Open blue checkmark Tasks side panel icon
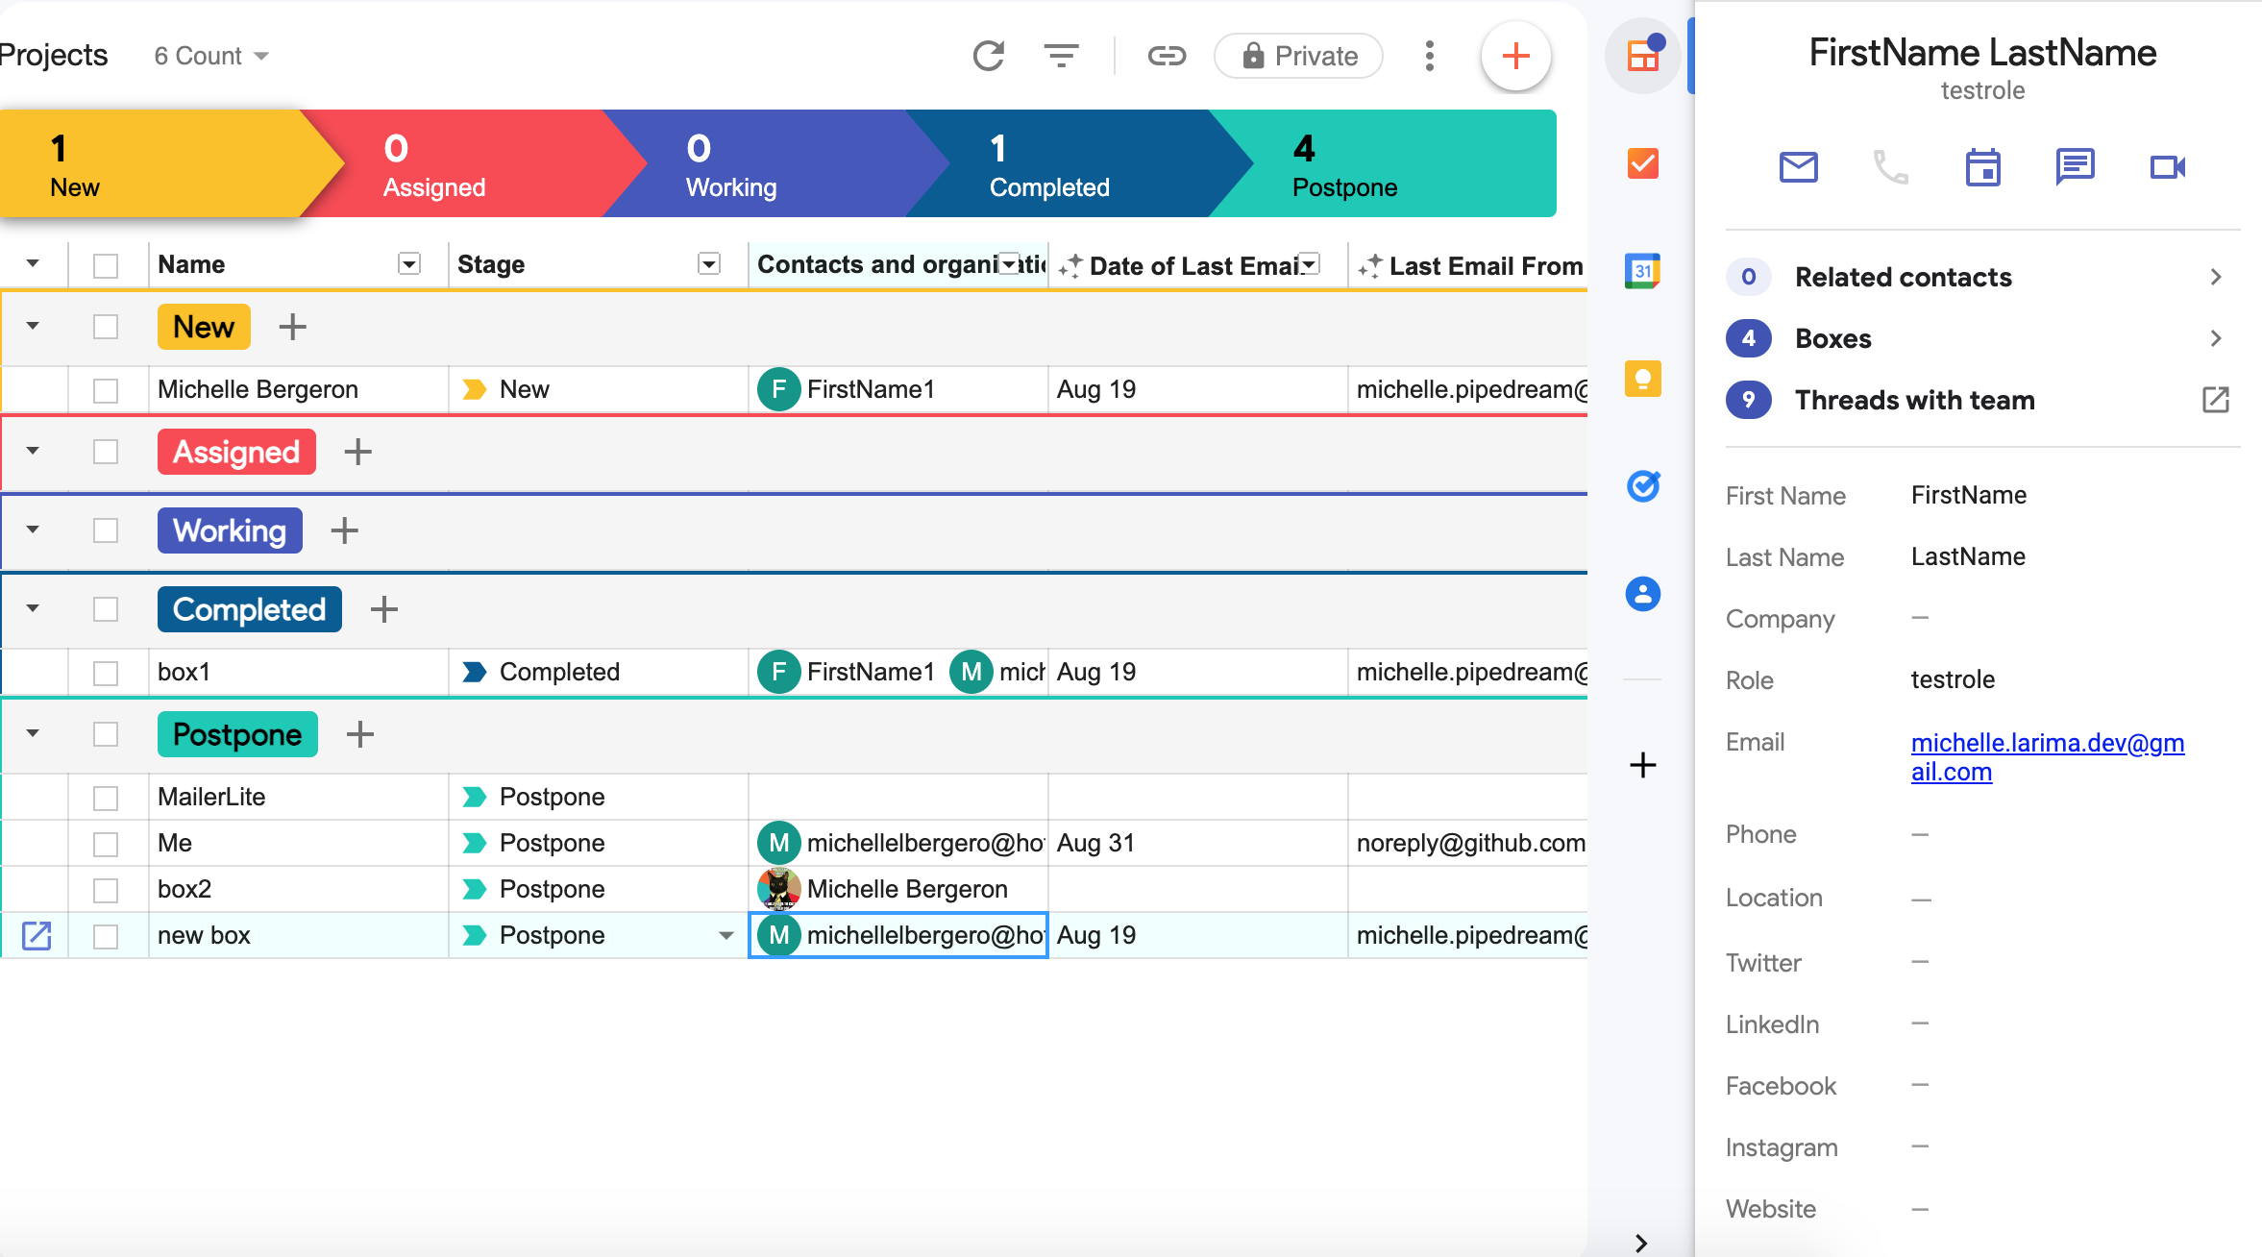The image size is (2262, 1257). (1643, 486)
